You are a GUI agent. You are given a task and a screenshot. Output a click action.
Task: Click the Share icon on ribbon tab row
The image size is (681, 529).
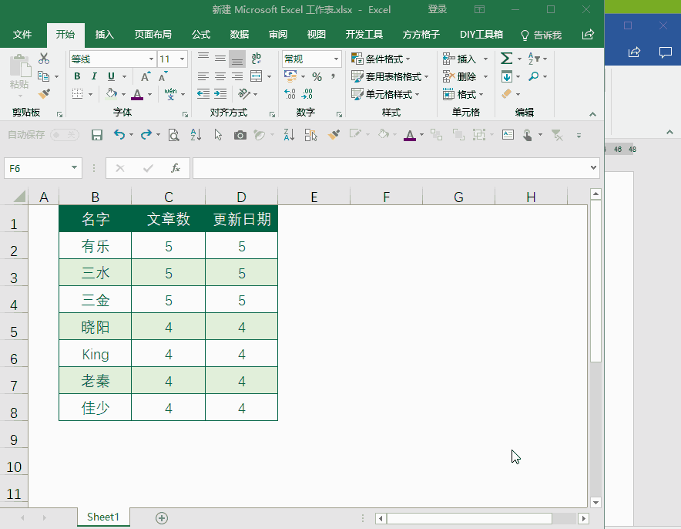click(x=588, y=35)
